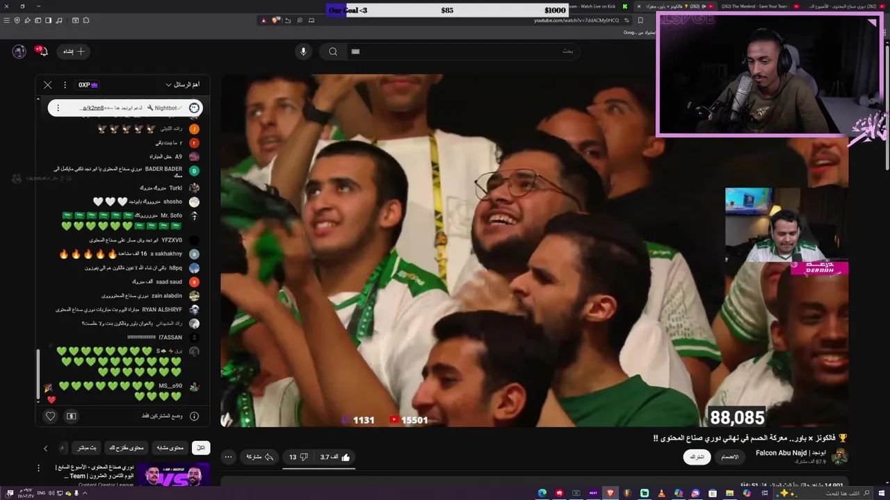This screenshot has height=500, width=890.
Task: Subscribe with the اشتراك button
Action: tap(696, 457)
